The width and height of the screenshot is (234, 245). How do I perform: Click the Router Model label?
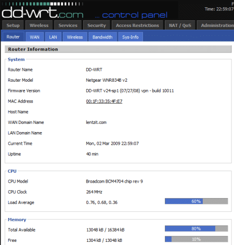point(20,80)
